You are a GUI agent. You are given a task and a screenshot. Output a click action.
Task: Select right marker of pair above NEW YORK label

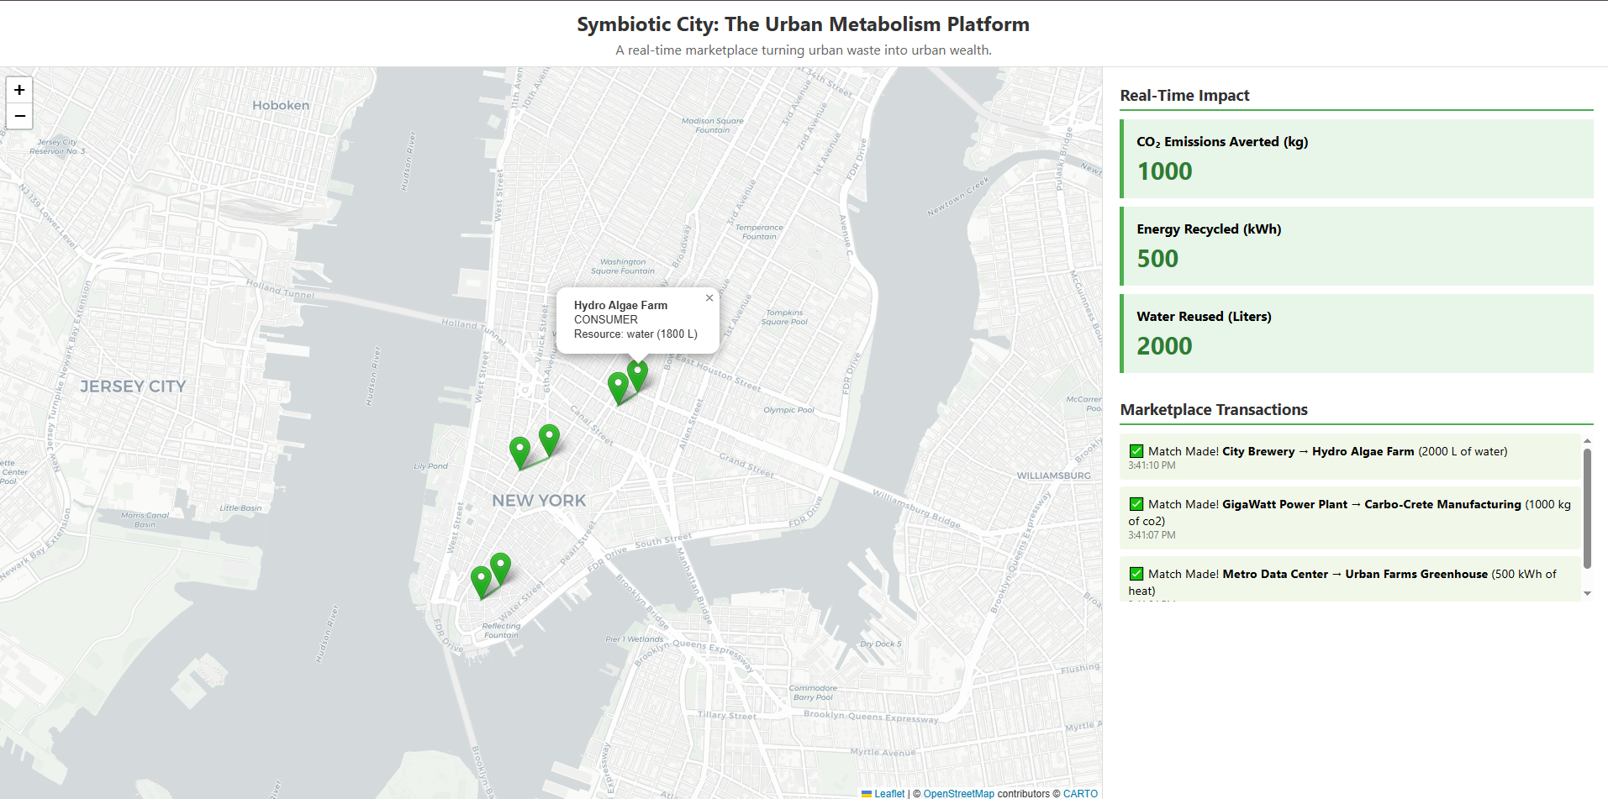pyautogui.click(x=549, y=438)
